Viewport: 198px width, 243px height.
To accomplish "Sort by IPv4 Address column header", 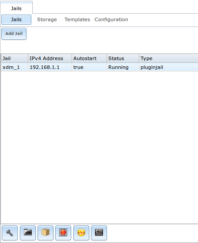I will click(50, 58).
